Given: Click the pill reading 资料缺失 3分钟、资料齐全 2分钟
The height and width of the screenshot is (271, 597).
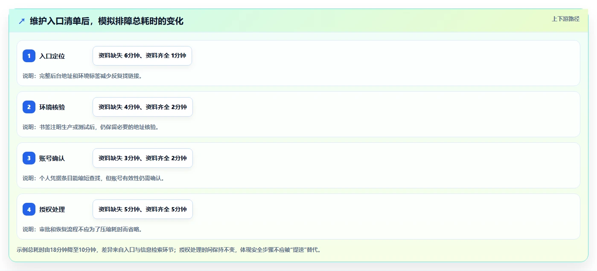Looking at the screenshot, I should [x=143, y=158].
